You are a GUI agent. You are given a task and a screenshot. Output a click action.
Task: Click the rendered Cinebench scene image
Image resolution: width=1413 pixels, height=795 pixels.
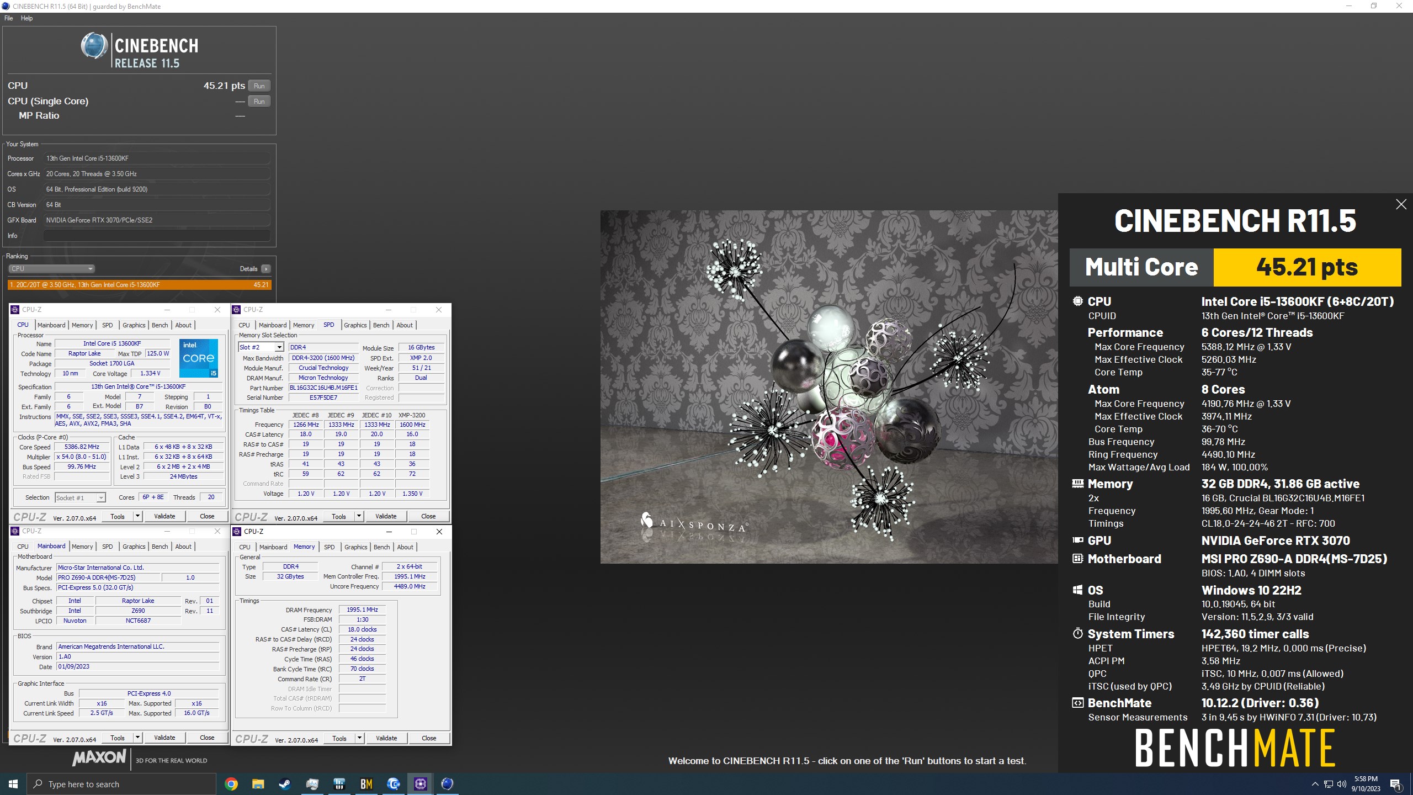tap(829, 386)
